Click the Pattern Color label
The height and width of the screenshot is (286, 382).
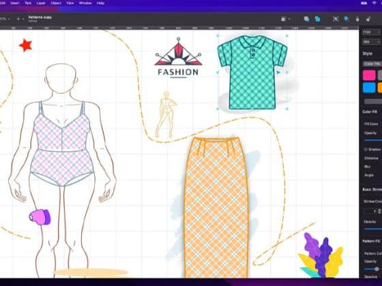(x=373, y=253)
